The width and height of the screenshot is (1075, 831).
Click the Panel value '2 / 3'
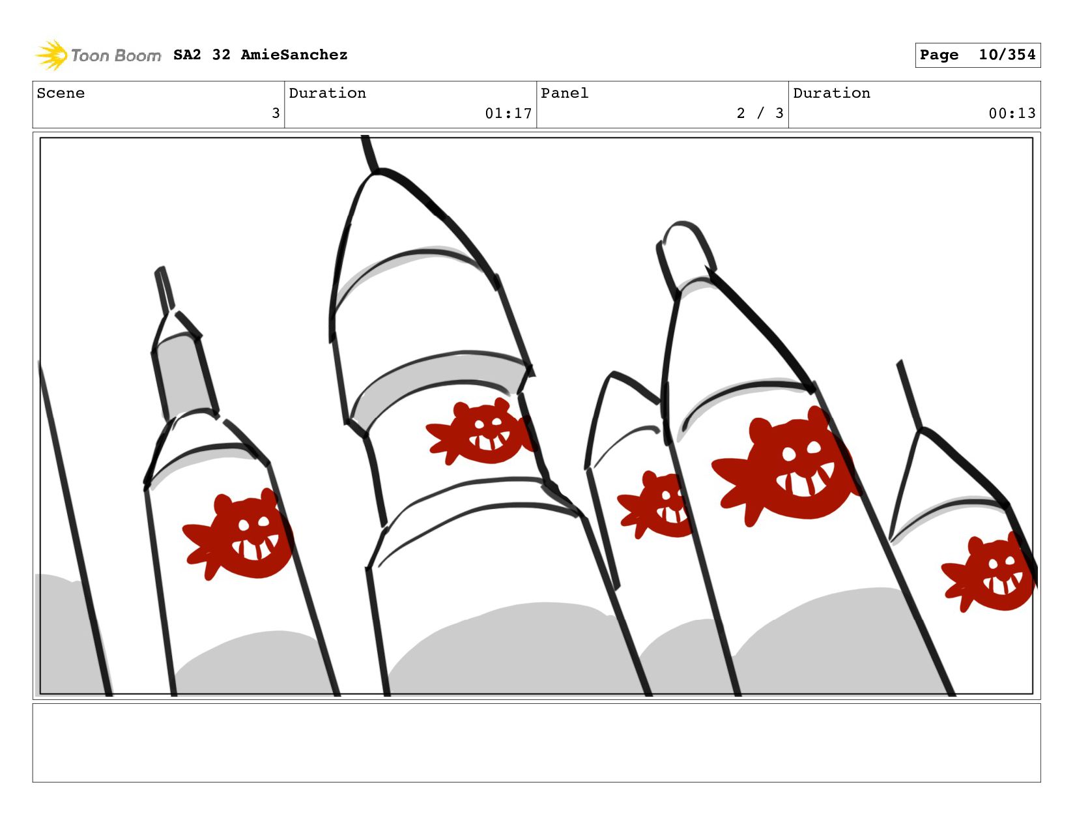pos(760,113)
